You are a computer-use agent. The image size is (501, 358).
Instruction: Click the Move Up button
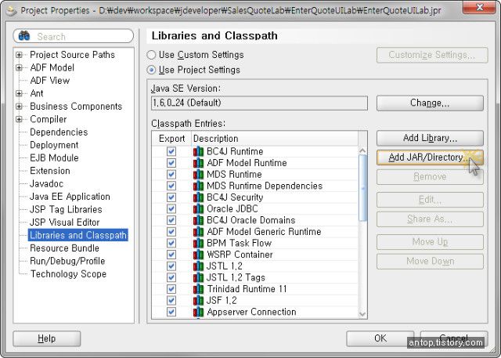click(430, 242)
